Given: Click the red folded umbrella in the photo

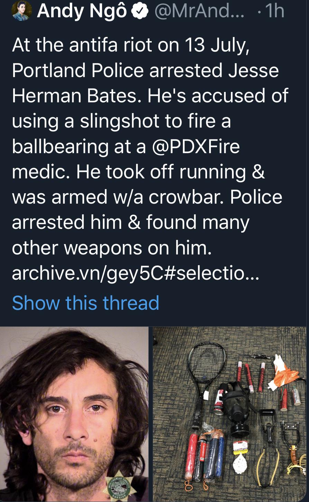Looking at the screenshot, I should click(192, 463).
